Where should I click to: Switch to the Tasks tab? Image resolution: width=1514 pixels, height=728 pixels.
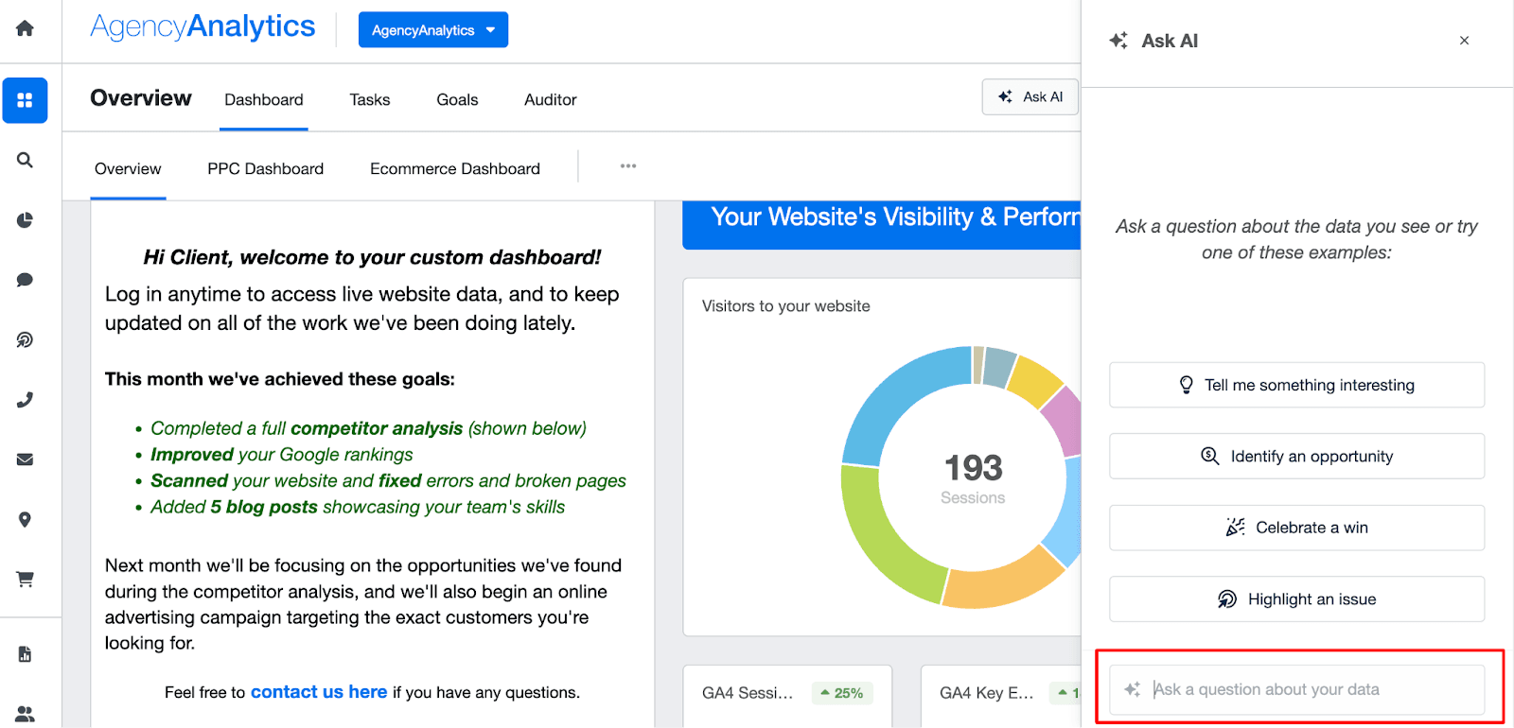click(x=369, y=100)
